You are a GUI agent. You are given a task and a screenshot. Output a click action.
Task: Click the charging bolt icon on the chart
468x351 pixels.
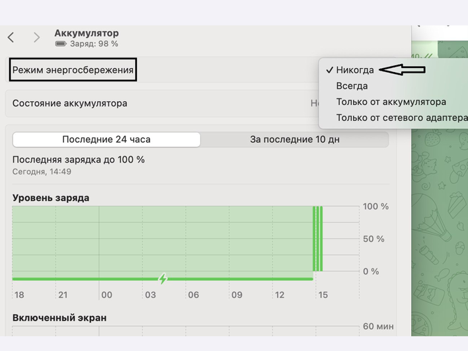(x=163, y=279)
